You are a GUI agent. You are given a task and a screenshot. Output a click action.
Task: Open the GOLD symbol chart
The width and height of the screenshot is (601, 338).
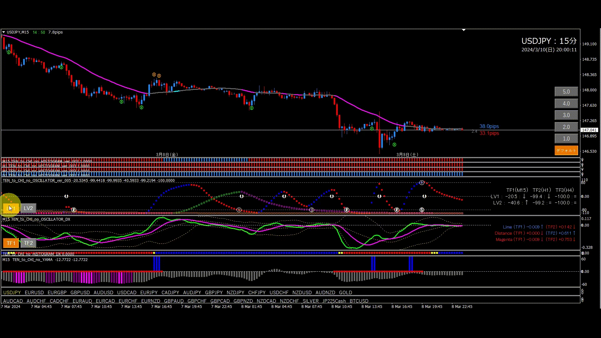(345, 293)
